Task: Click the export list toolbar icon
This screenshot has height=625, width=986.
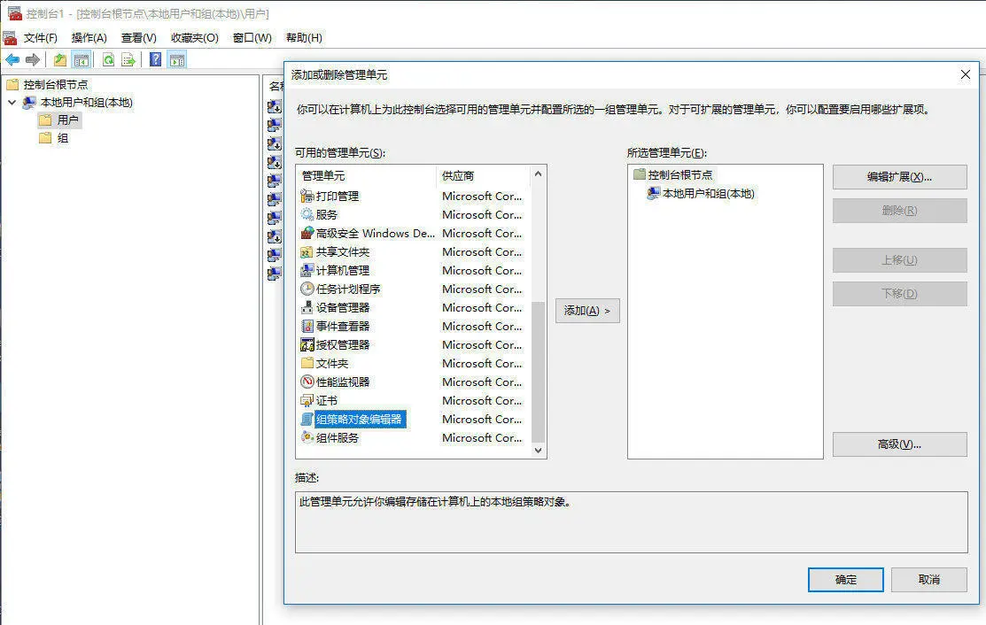Action: (128, 59)
